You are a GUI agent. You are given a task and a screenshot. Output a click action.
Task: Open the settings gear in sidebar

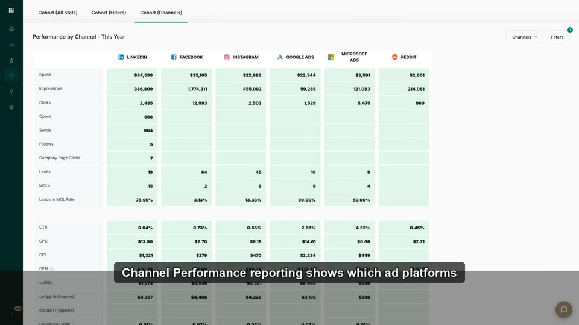(11, 107)
